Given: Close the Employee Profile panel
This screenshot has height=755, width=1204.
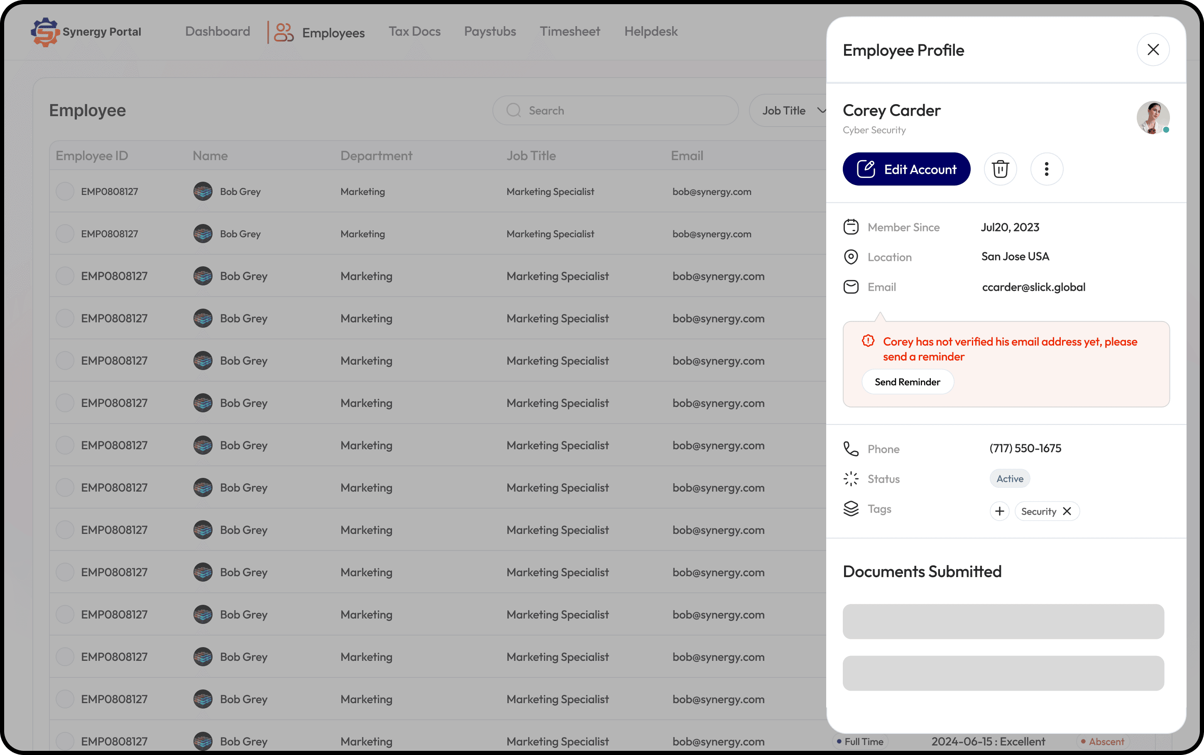Looking at the screenshot, I should pyautogui.click(x=1153, y=49).
